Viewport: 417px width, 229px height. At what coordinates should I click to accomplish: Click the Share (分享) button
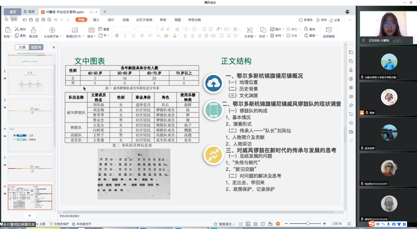click(x=335, y=20)
